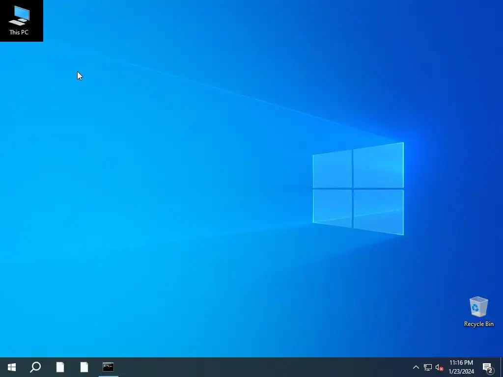Select the Recycle Bin desktop icon
Image resolution: width=503 pixels, height=377 pixels.
click(x=478, y=312)
